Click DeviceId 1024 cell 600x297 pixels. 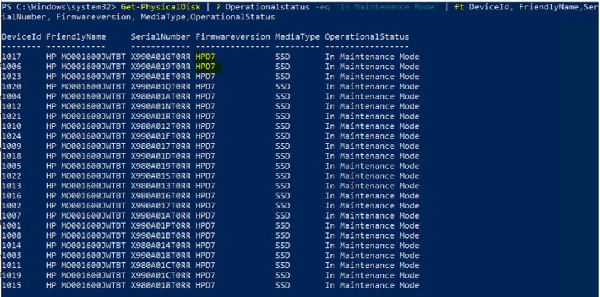[x=11, y=136]
